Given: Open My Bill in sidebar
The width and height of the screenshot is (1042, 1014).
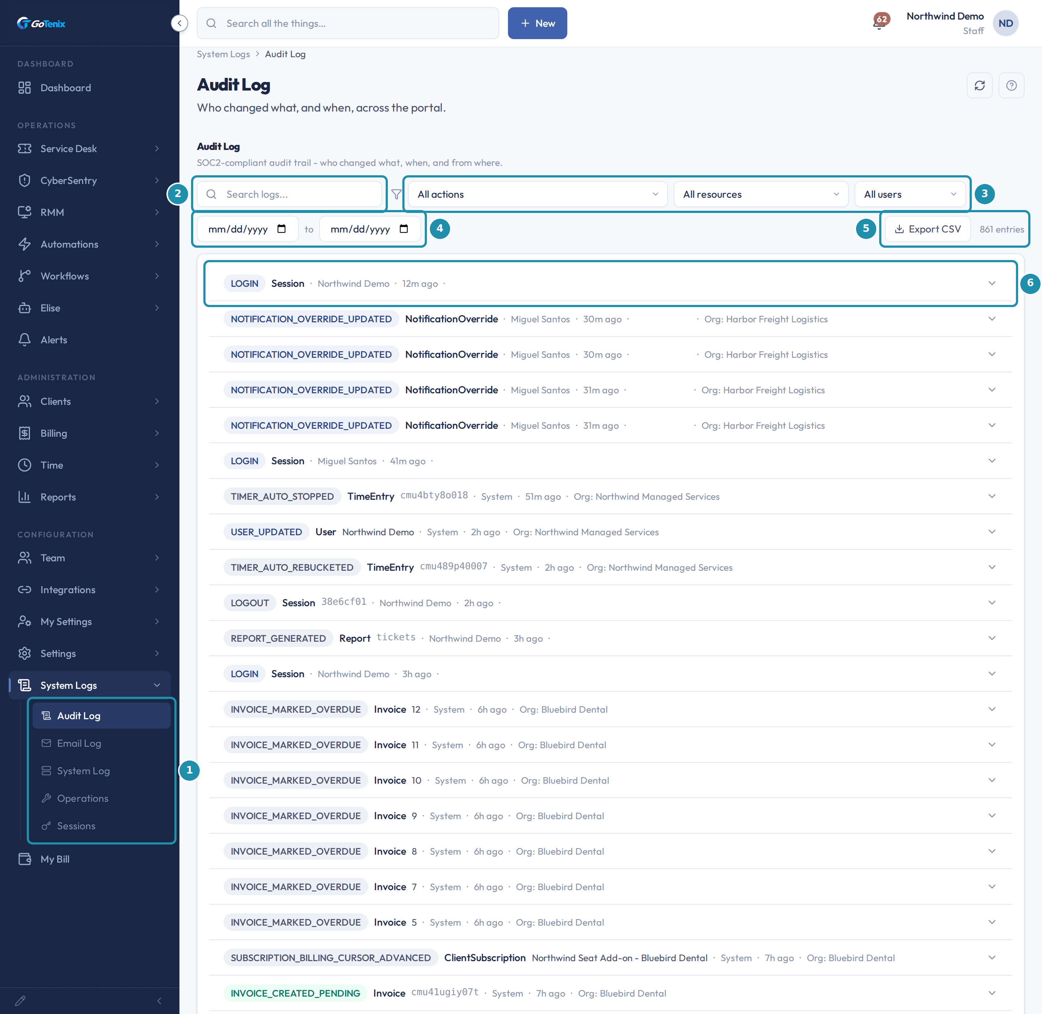Looking at the screenshot, I should click(89, 859).
